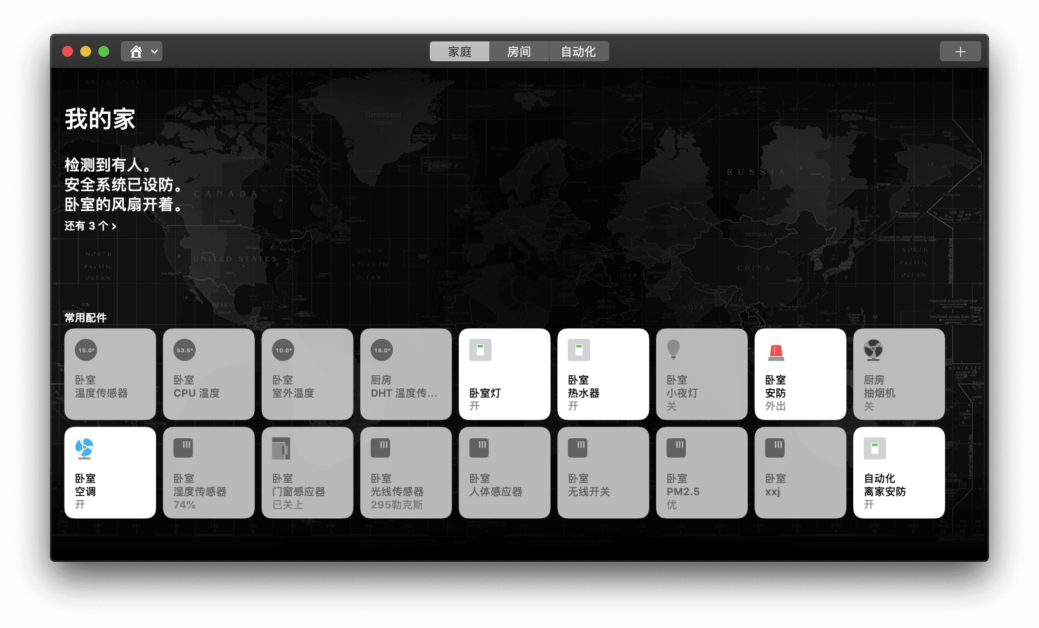Select the 卧室 PM2.5 tile
The width and height of the screenshot is (1039, 628).
(702, 472)
